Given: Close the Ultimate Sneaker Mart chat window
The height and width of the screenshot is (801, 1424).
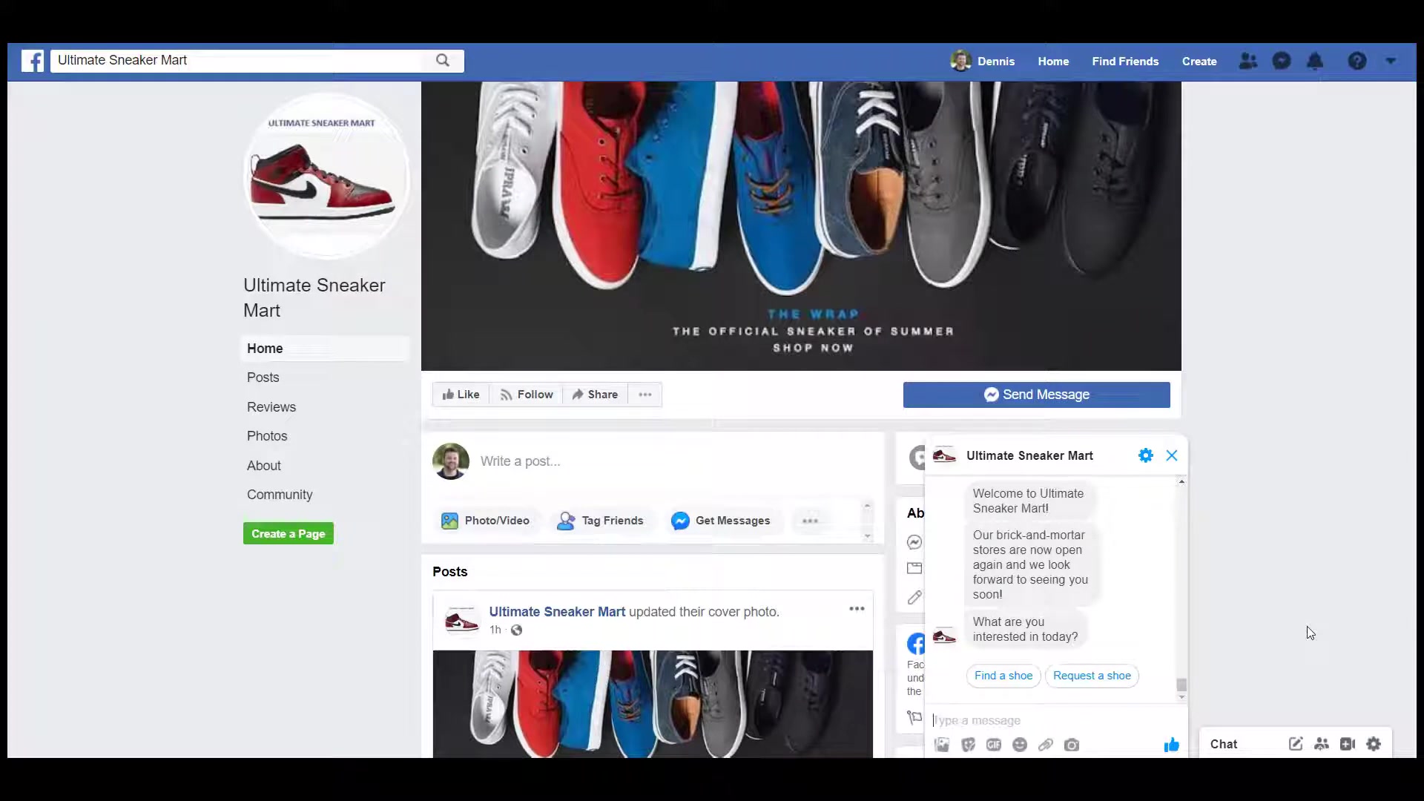Looking at the screenshot, I should click(1172, 456).
